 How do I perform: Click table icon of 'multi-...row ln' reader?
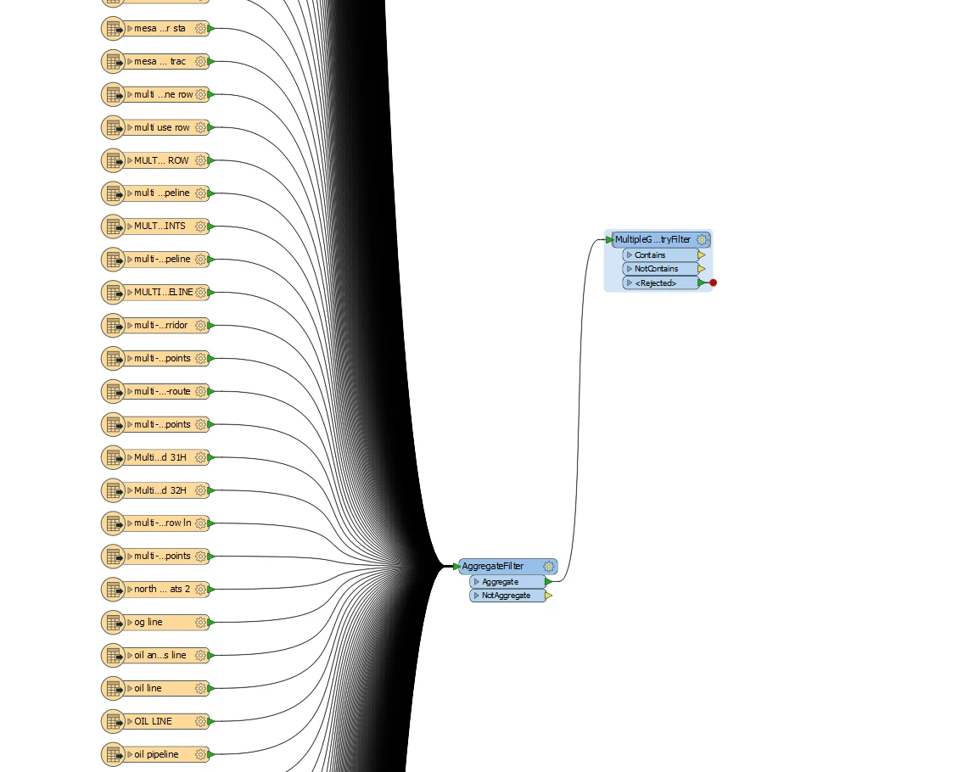pyautogui.click(x=114, y=523)
